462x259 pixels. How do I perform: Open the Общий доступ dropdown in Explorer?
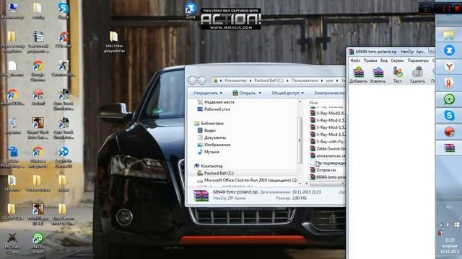(x=287, y=93)
